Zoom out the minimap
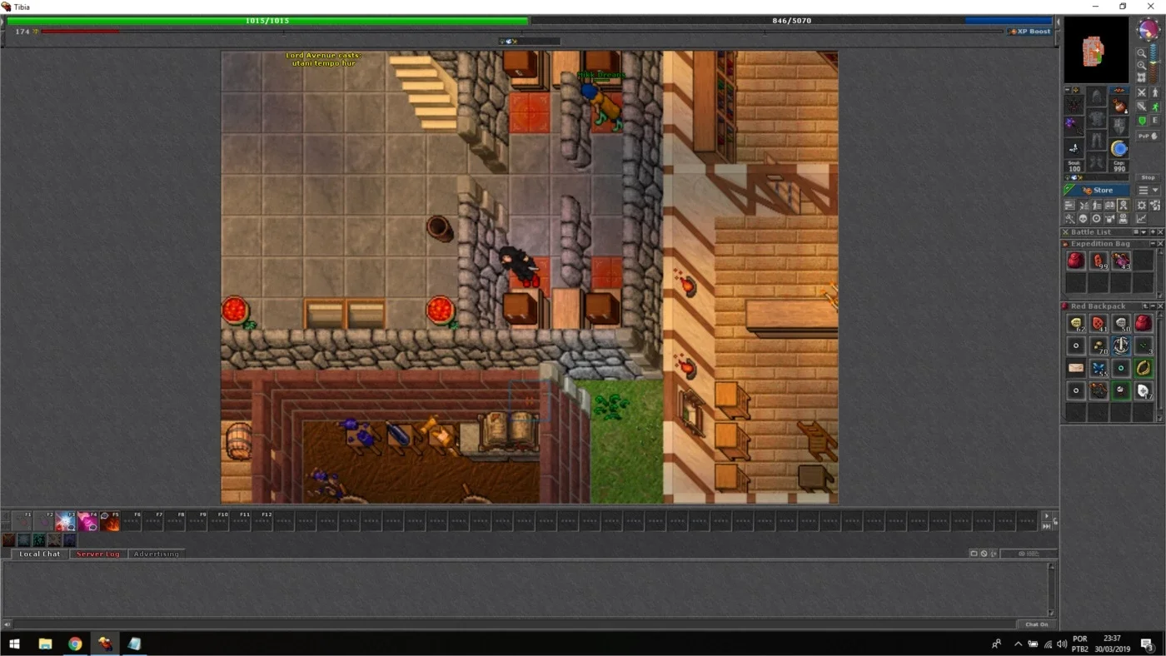The image size is (1166, 656). [x=1142, y=52]
